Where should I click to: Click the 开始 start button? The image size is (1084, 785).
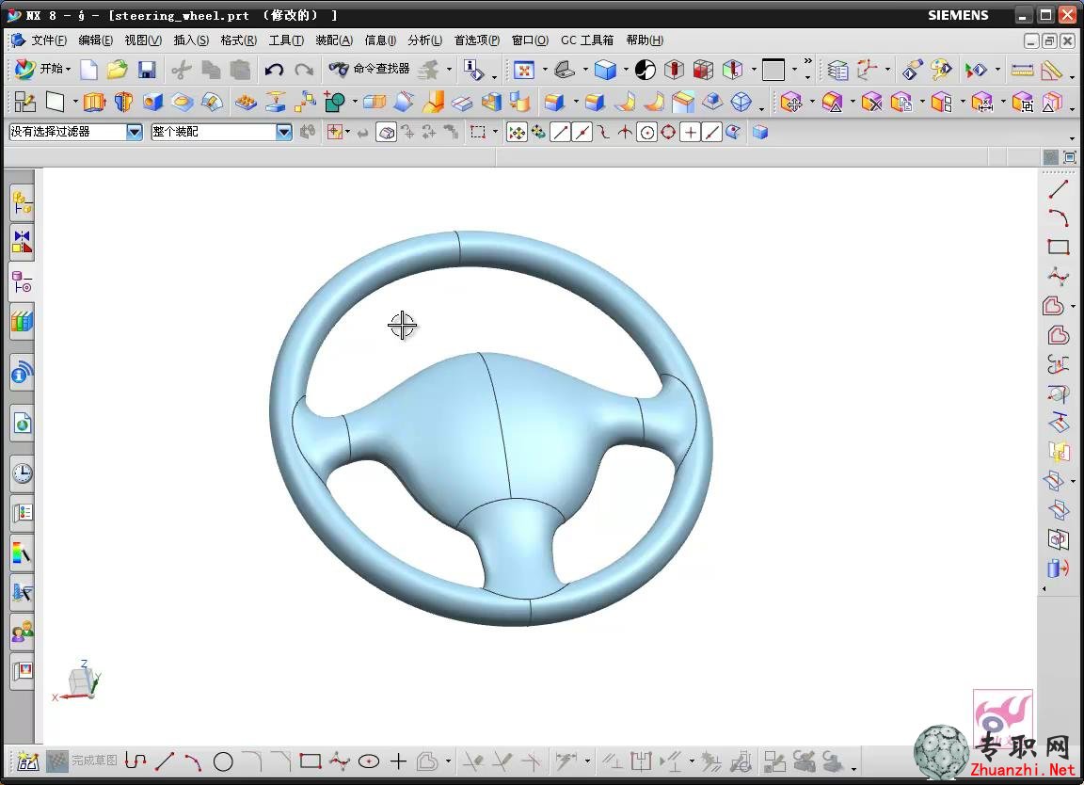click(41, 69)
